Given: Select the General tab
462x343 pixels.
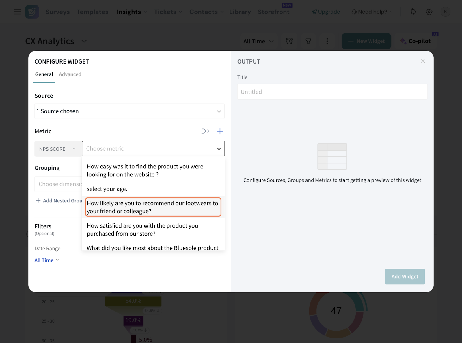Looking at the screenshot, I should point(44,74).
